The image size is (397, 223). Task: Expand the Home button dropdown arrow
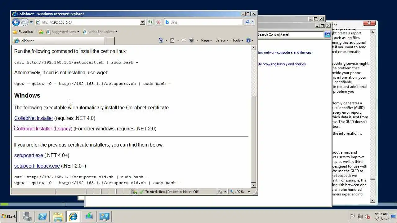(167, 41)
